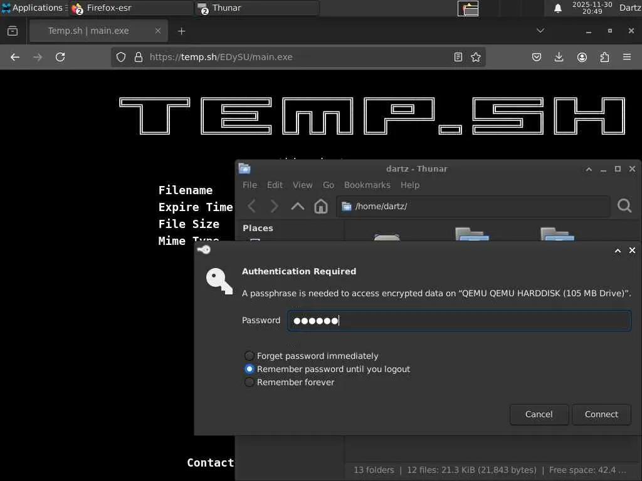Expand the list all tabs chevron
This screenshot has height=481, width=642.
click(540, 31)
